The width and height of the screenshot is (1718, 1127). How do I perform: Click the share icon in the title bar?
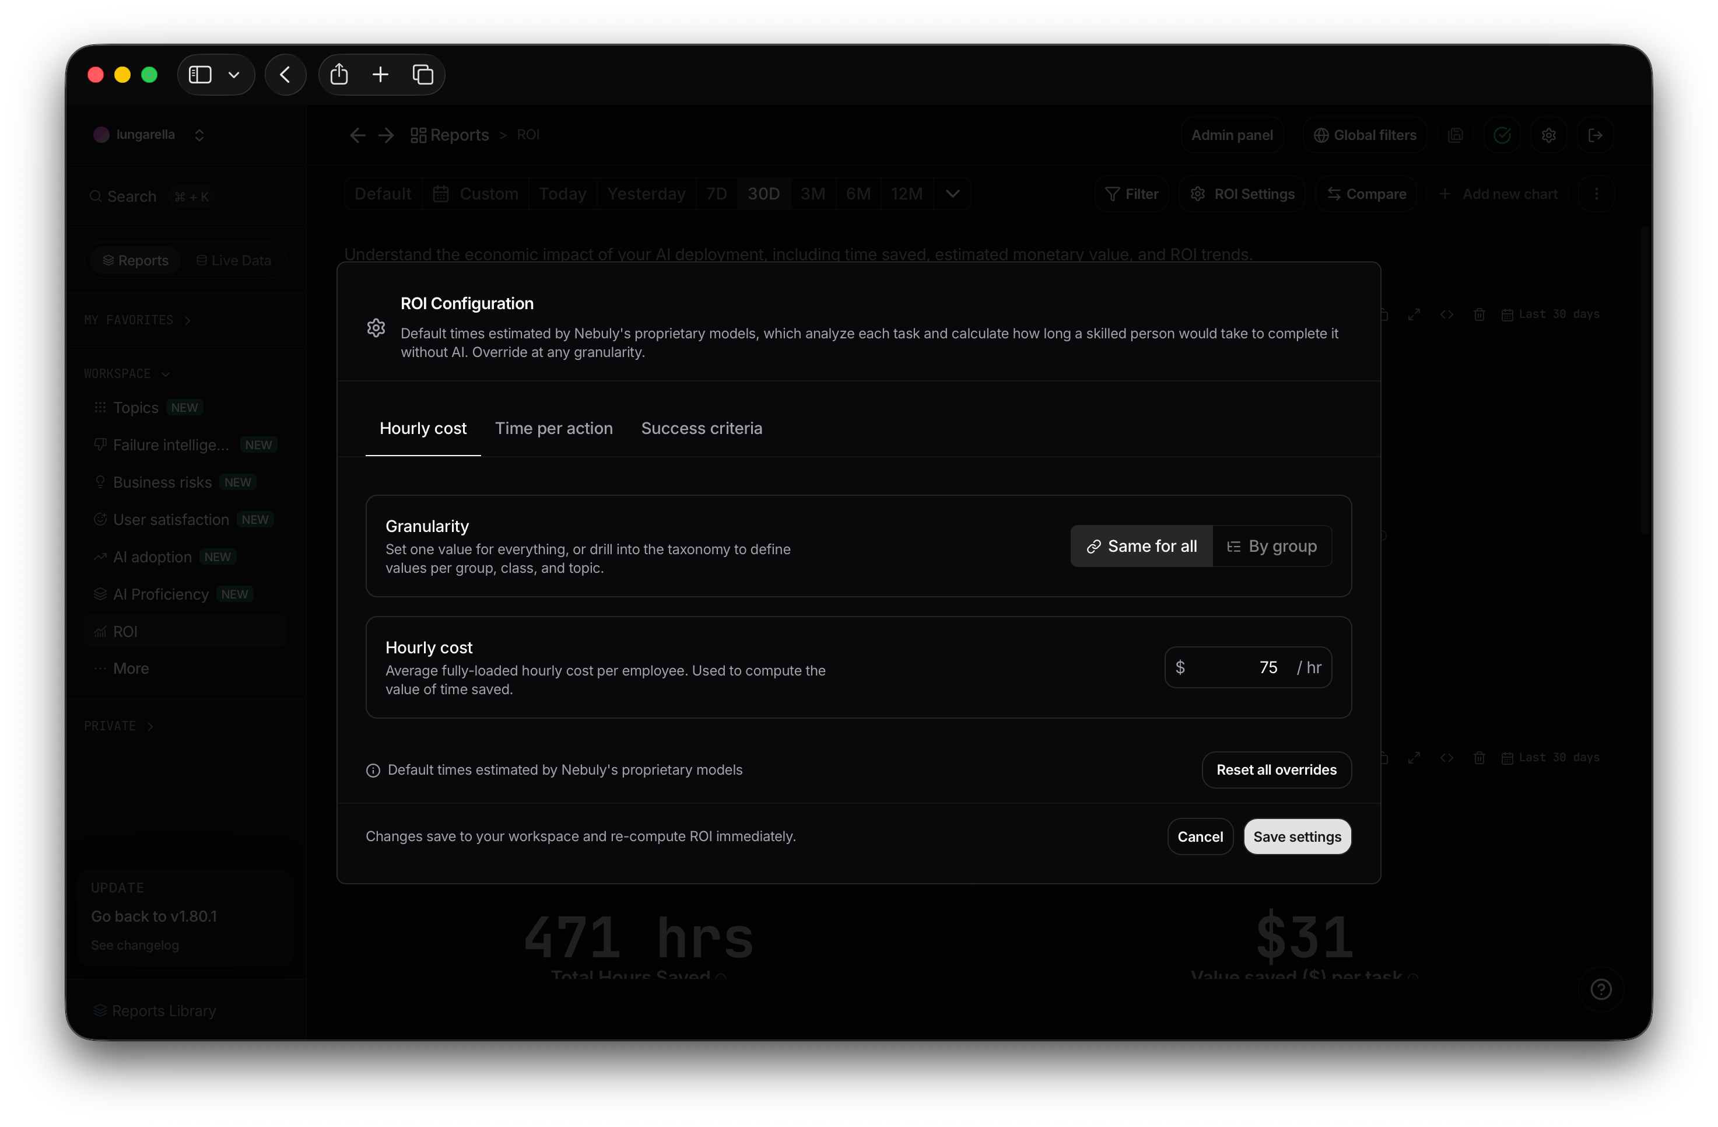click(x=339, y=74)
